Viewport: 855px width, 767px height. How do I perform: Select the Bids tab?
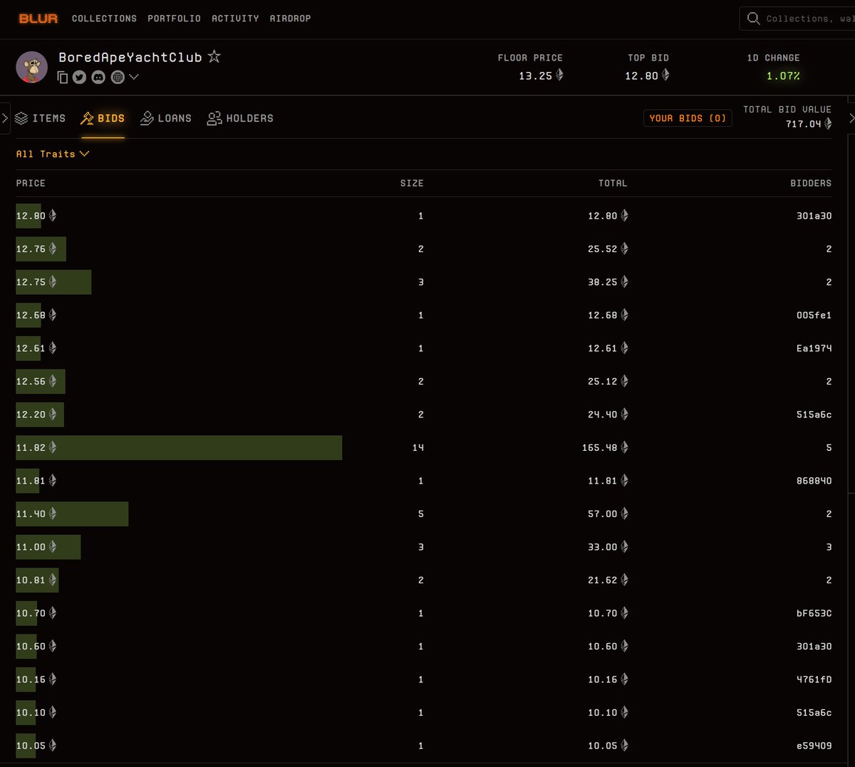[x=103, y=118]
